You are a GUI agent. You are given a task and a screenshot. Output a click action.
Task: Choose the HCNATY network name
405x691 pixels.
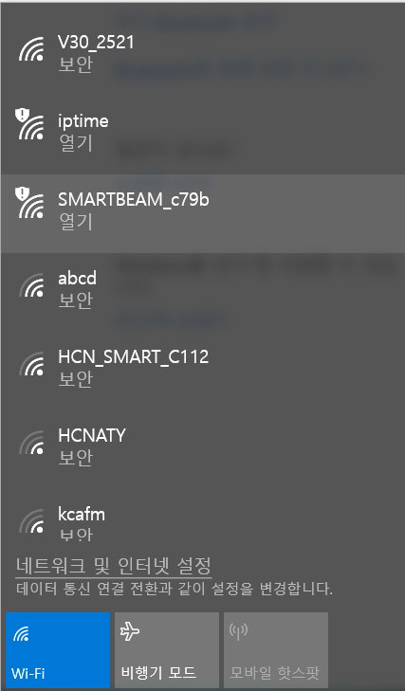92,435
